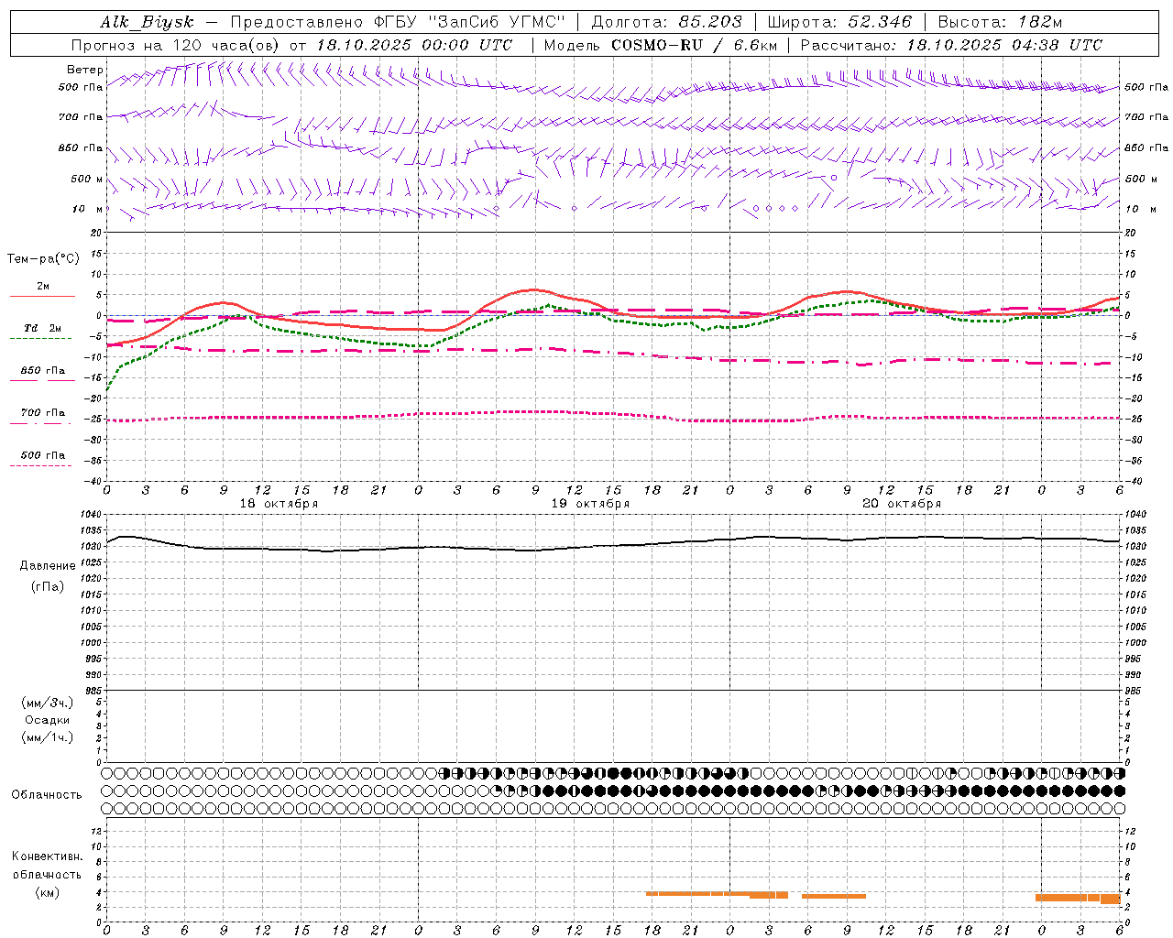
Task: Click the (мм/3ч.) precipitation unit label
Action: [48, 703]
